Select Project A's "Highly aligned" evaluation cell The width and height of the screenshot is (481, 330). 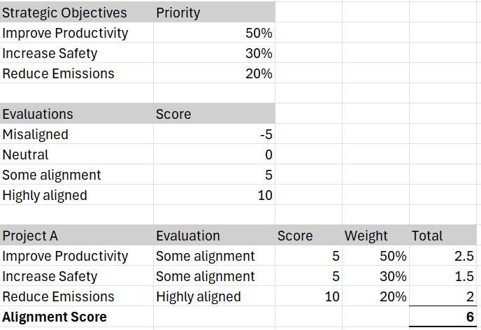click(198, 296)
